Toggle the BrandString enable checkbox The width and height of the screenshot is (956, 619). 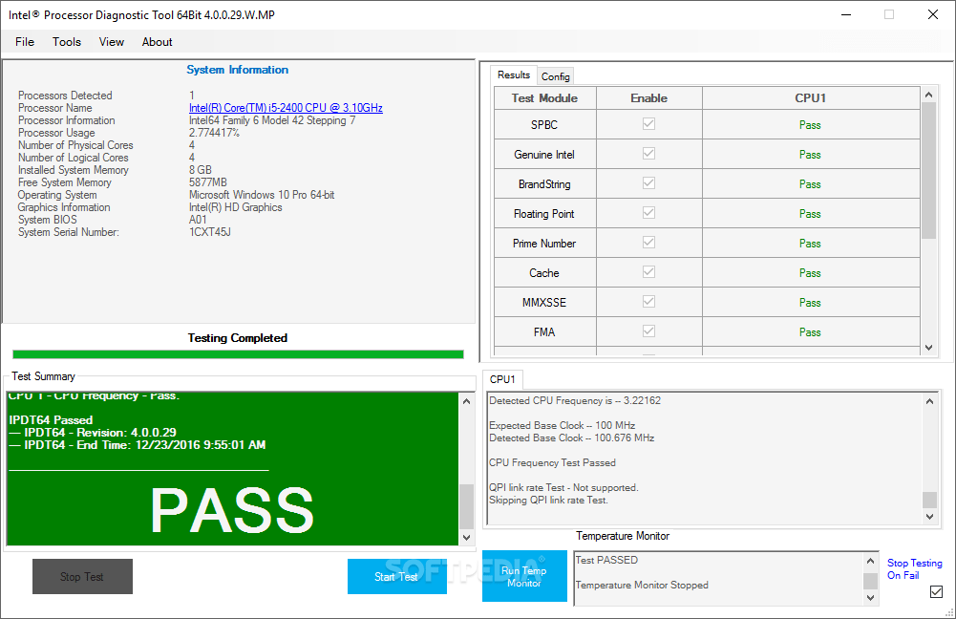click(648, 183)
